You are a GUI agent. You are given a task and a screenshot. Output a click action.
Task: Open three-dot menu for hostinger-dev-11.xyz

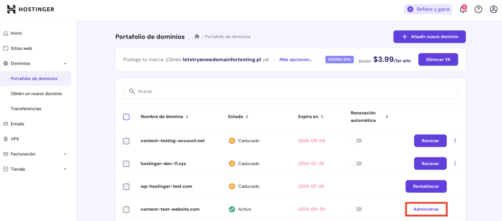click(454, 163)
